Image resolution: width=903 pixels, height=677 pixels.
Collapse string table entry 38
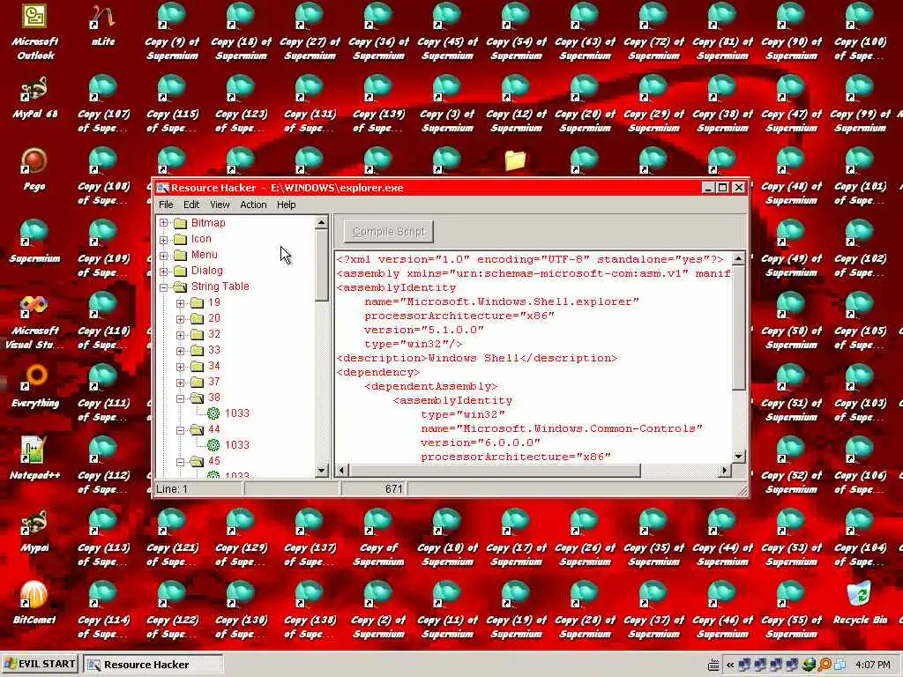pyautogui.click(x=180, y=398)
